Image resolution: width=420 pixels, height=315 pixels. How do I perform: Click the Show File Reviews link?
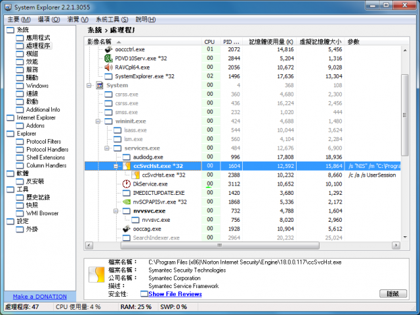click(175, 294)
